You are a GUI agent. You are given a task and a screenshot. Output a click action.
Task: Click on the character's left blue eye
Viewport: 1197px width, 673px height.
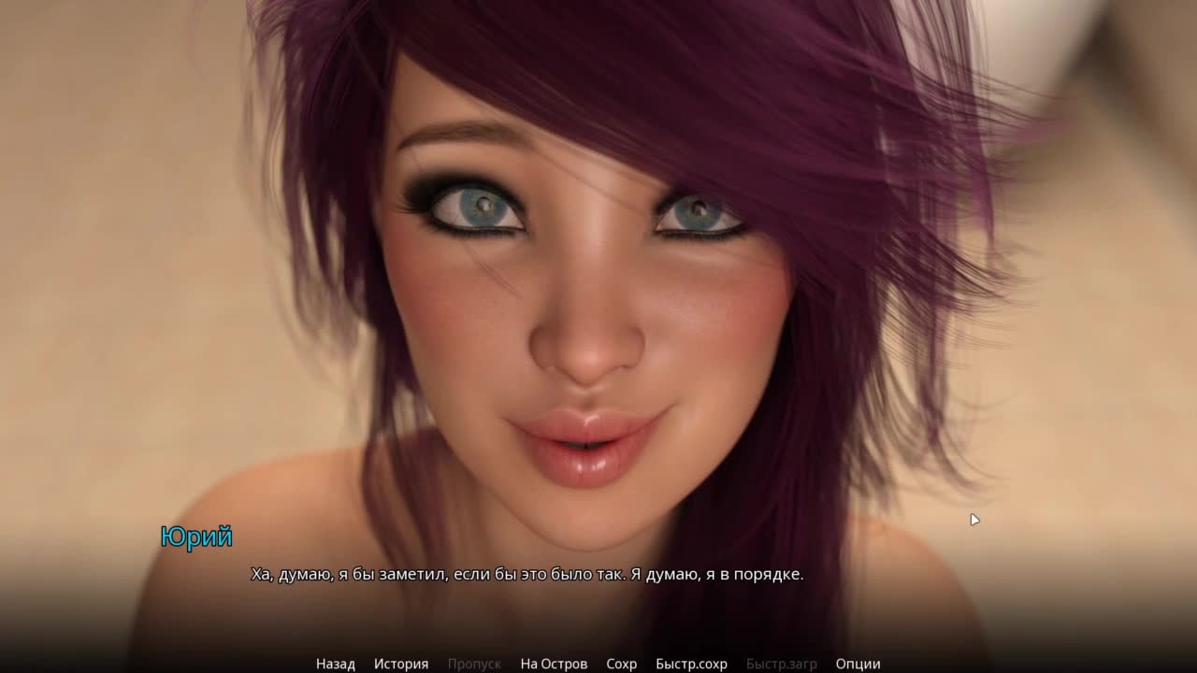click(479, 207)
